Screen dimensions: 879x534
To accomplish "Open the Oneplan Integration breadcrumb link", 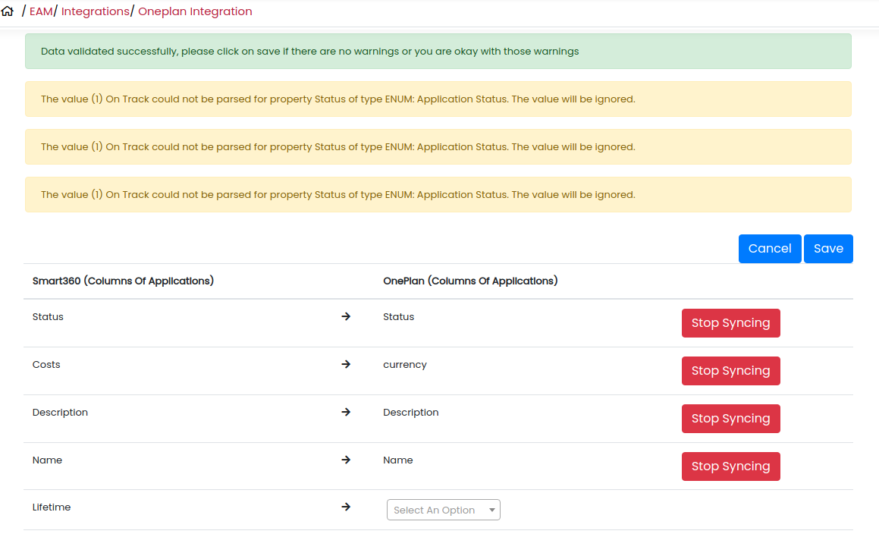I will click(195, 11).
